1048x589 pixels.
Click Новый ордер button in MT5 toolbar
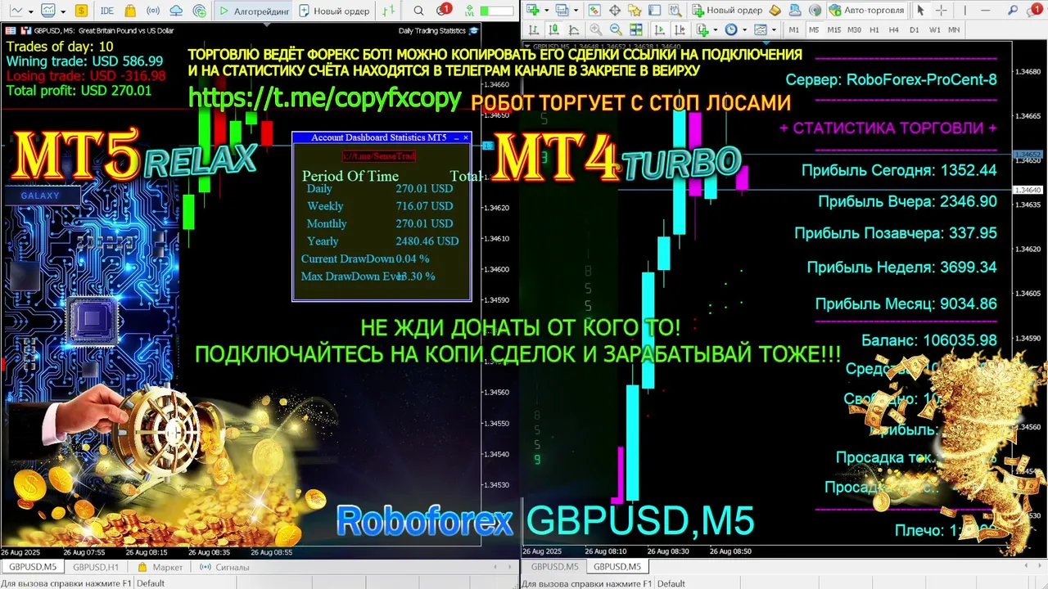pos(334,11)
